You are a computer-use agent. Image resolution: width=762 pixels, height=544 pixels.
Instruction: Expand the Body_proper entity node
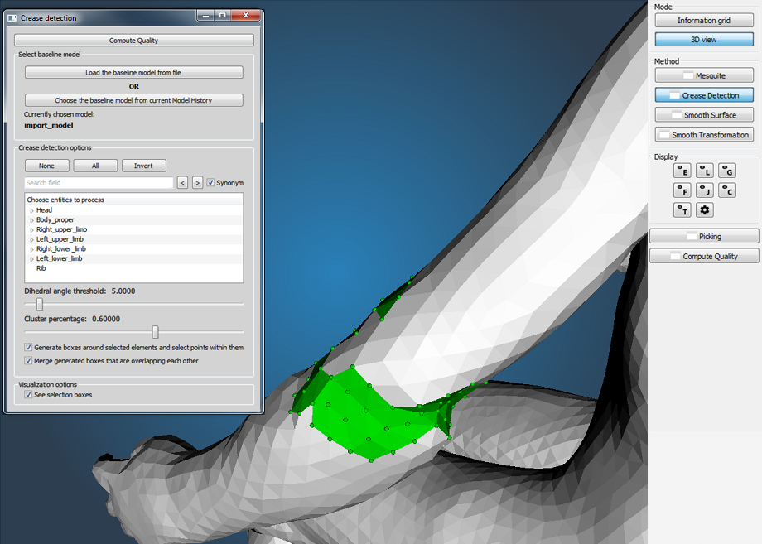31,220
